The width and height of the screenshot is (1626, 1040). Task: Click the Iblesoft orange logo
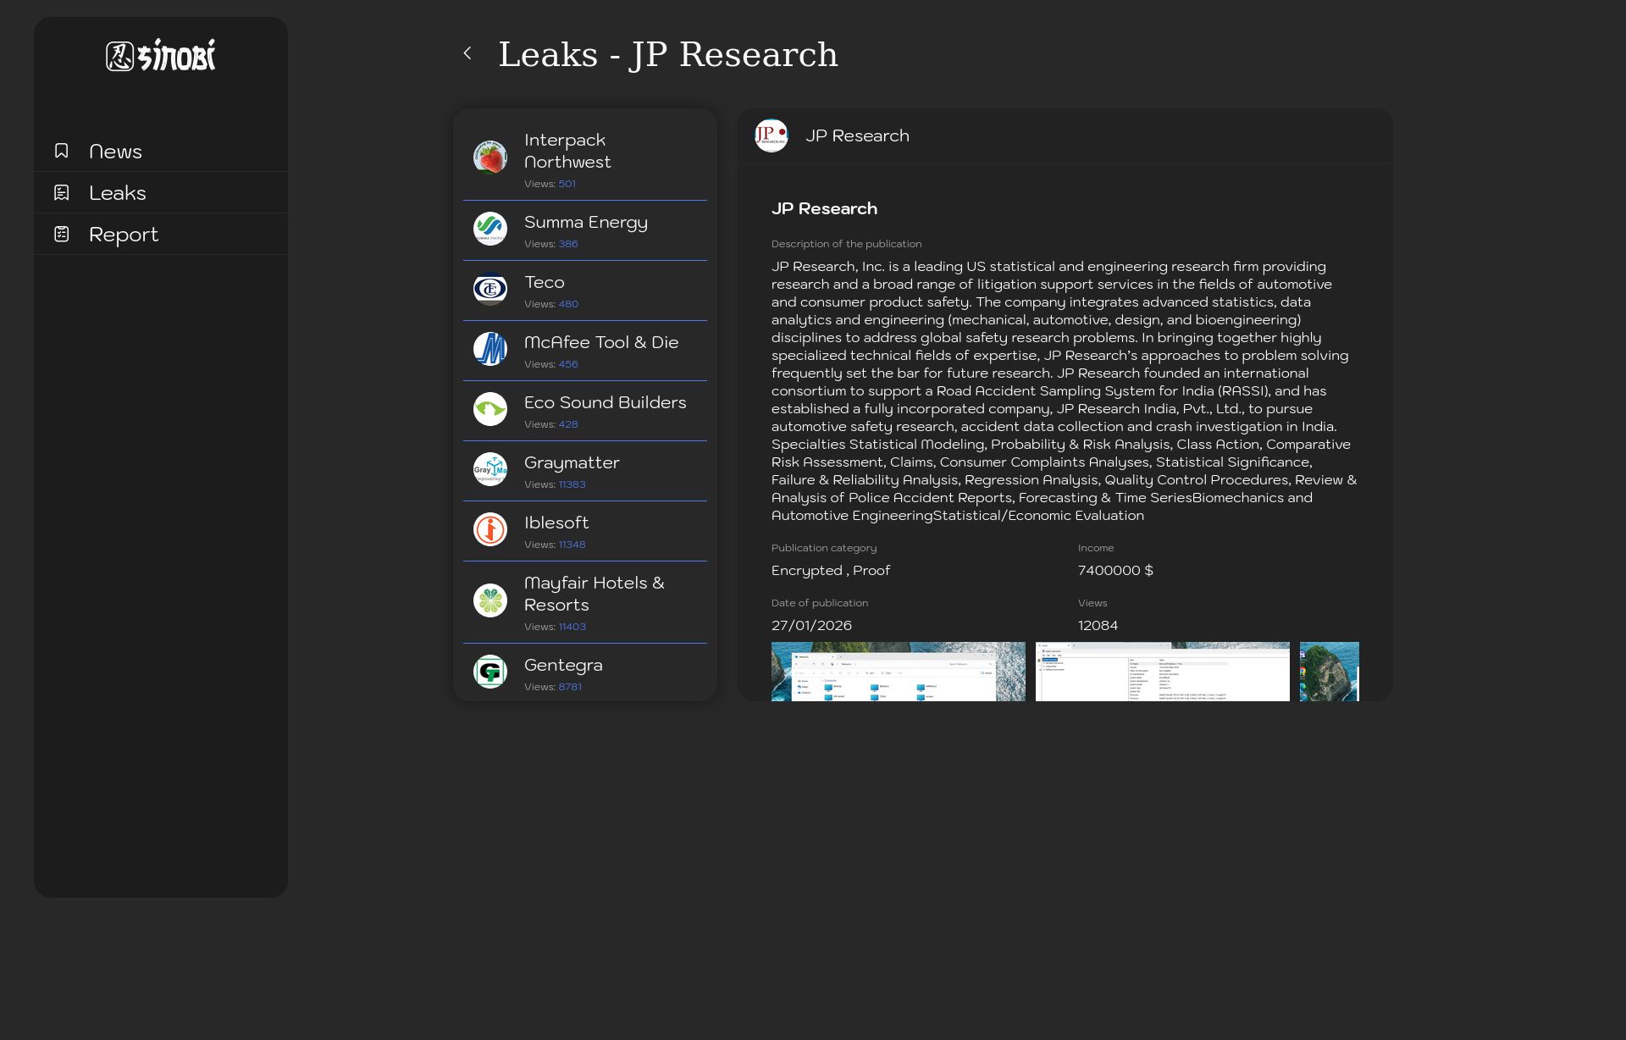pos(489,529)
